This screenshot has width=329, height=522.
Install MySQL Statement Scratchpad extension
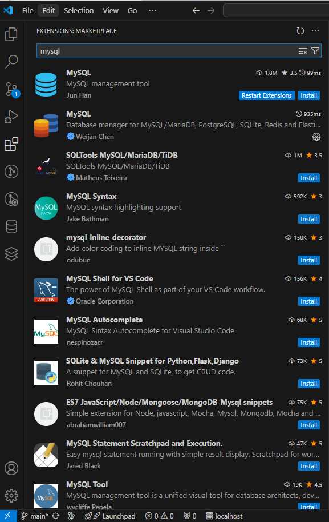[308, 466]
